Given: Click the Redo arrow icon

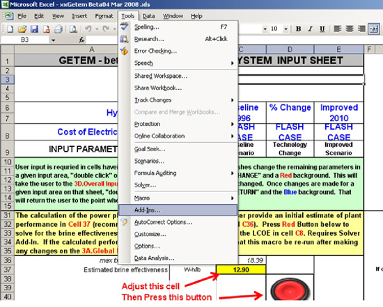Looking at the screenshot, I should click(106, 29).
